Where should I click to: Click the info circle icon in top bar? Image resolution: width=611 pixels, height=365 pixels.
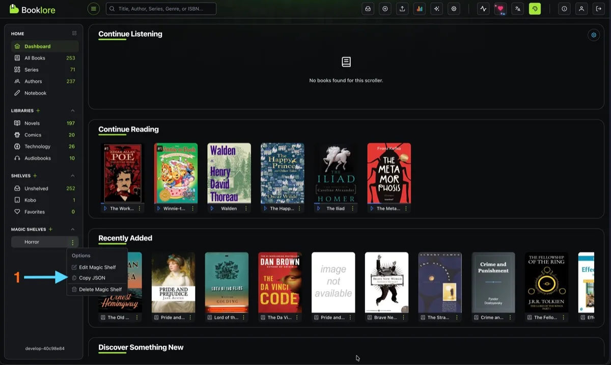(564, 9)
